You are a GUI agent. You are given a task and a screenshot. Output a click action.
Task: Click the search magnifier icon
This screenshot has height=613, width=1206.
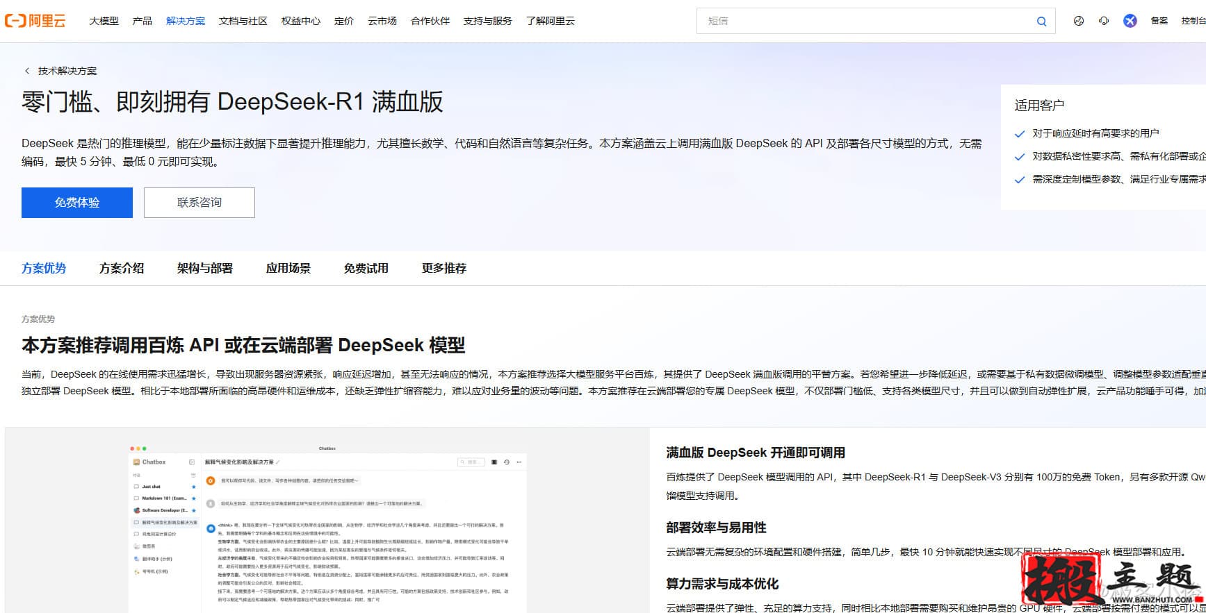pyautogui.click(x=1041, y=21)
